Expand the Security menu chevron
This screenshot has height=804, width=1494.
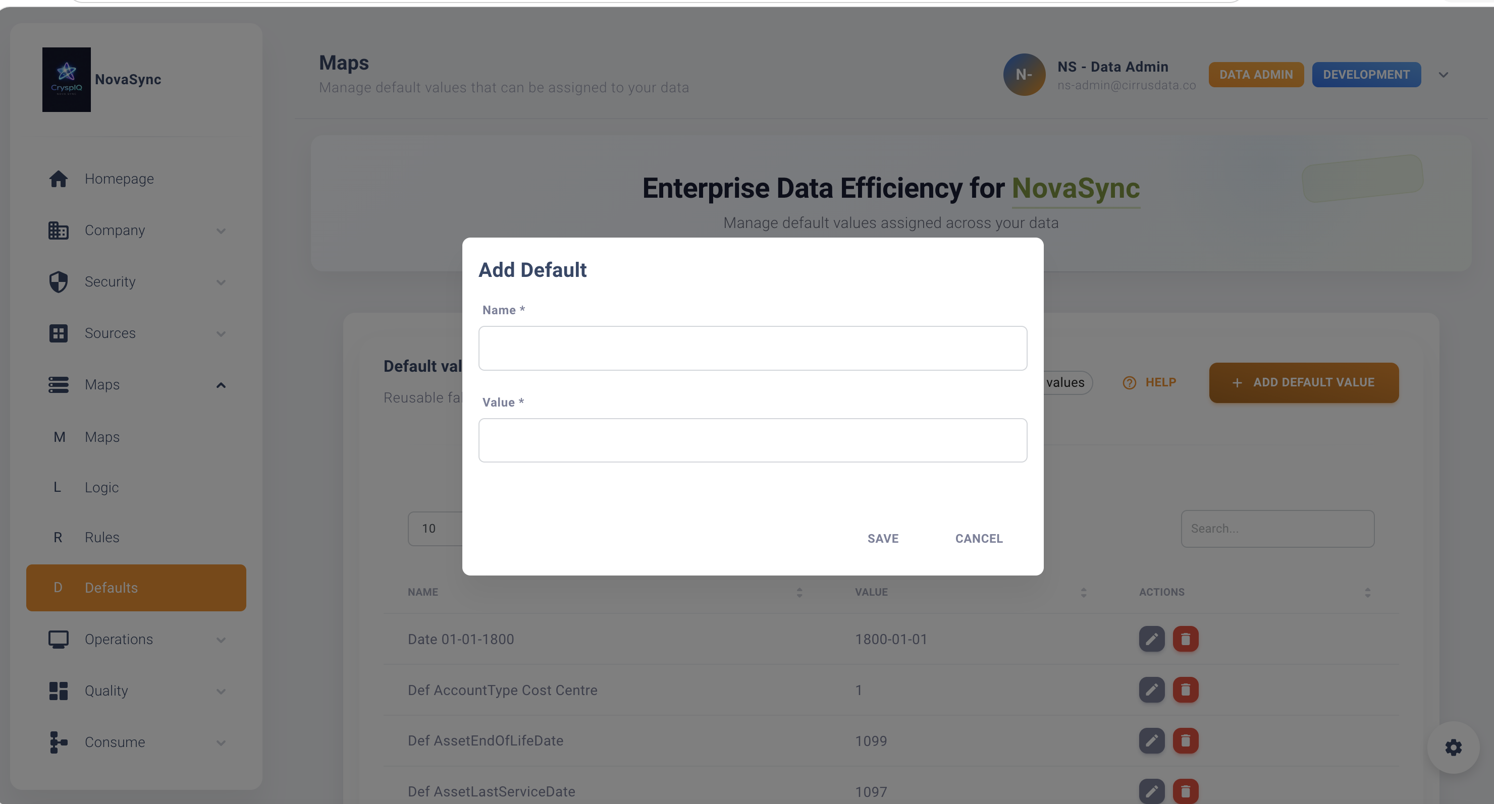221,283
